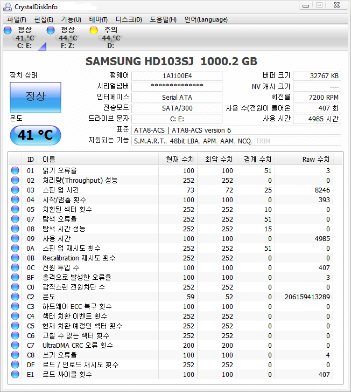The width and height of the screenshot is (351, 392).
Task: Click status orb of E1 로드 싸이클 횟수
Action: point(15,374)
